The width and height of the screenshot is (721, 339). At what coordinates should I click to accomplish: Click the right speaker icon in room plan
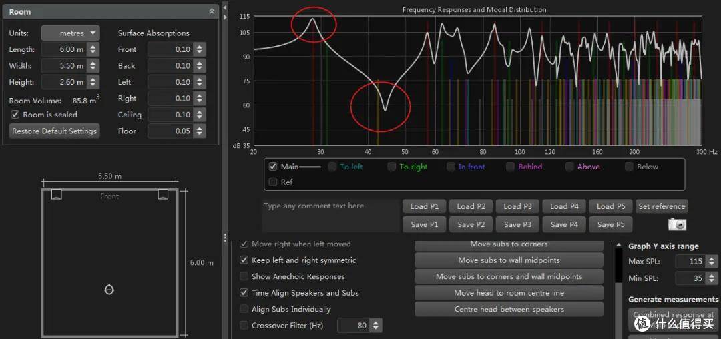(x=163, y=194)
